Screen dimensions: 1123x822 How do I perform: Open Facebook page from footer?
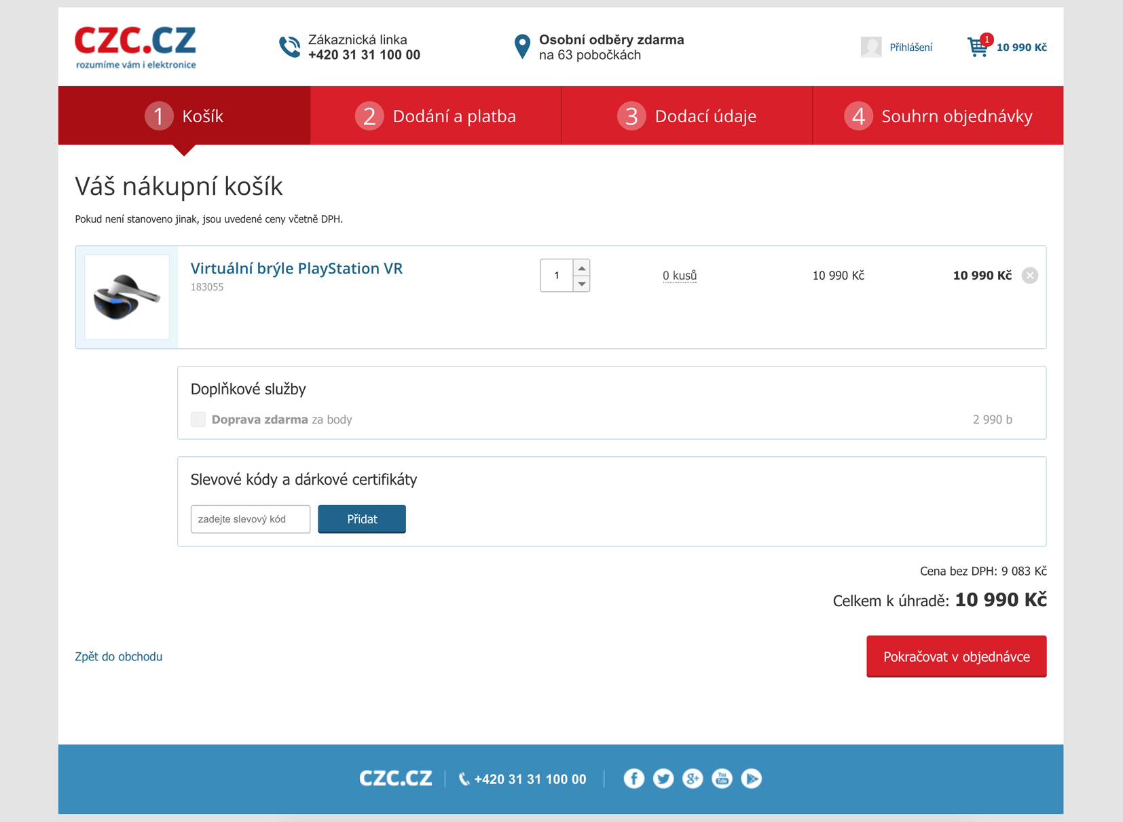pyautogui.click(x=633, y=779)
